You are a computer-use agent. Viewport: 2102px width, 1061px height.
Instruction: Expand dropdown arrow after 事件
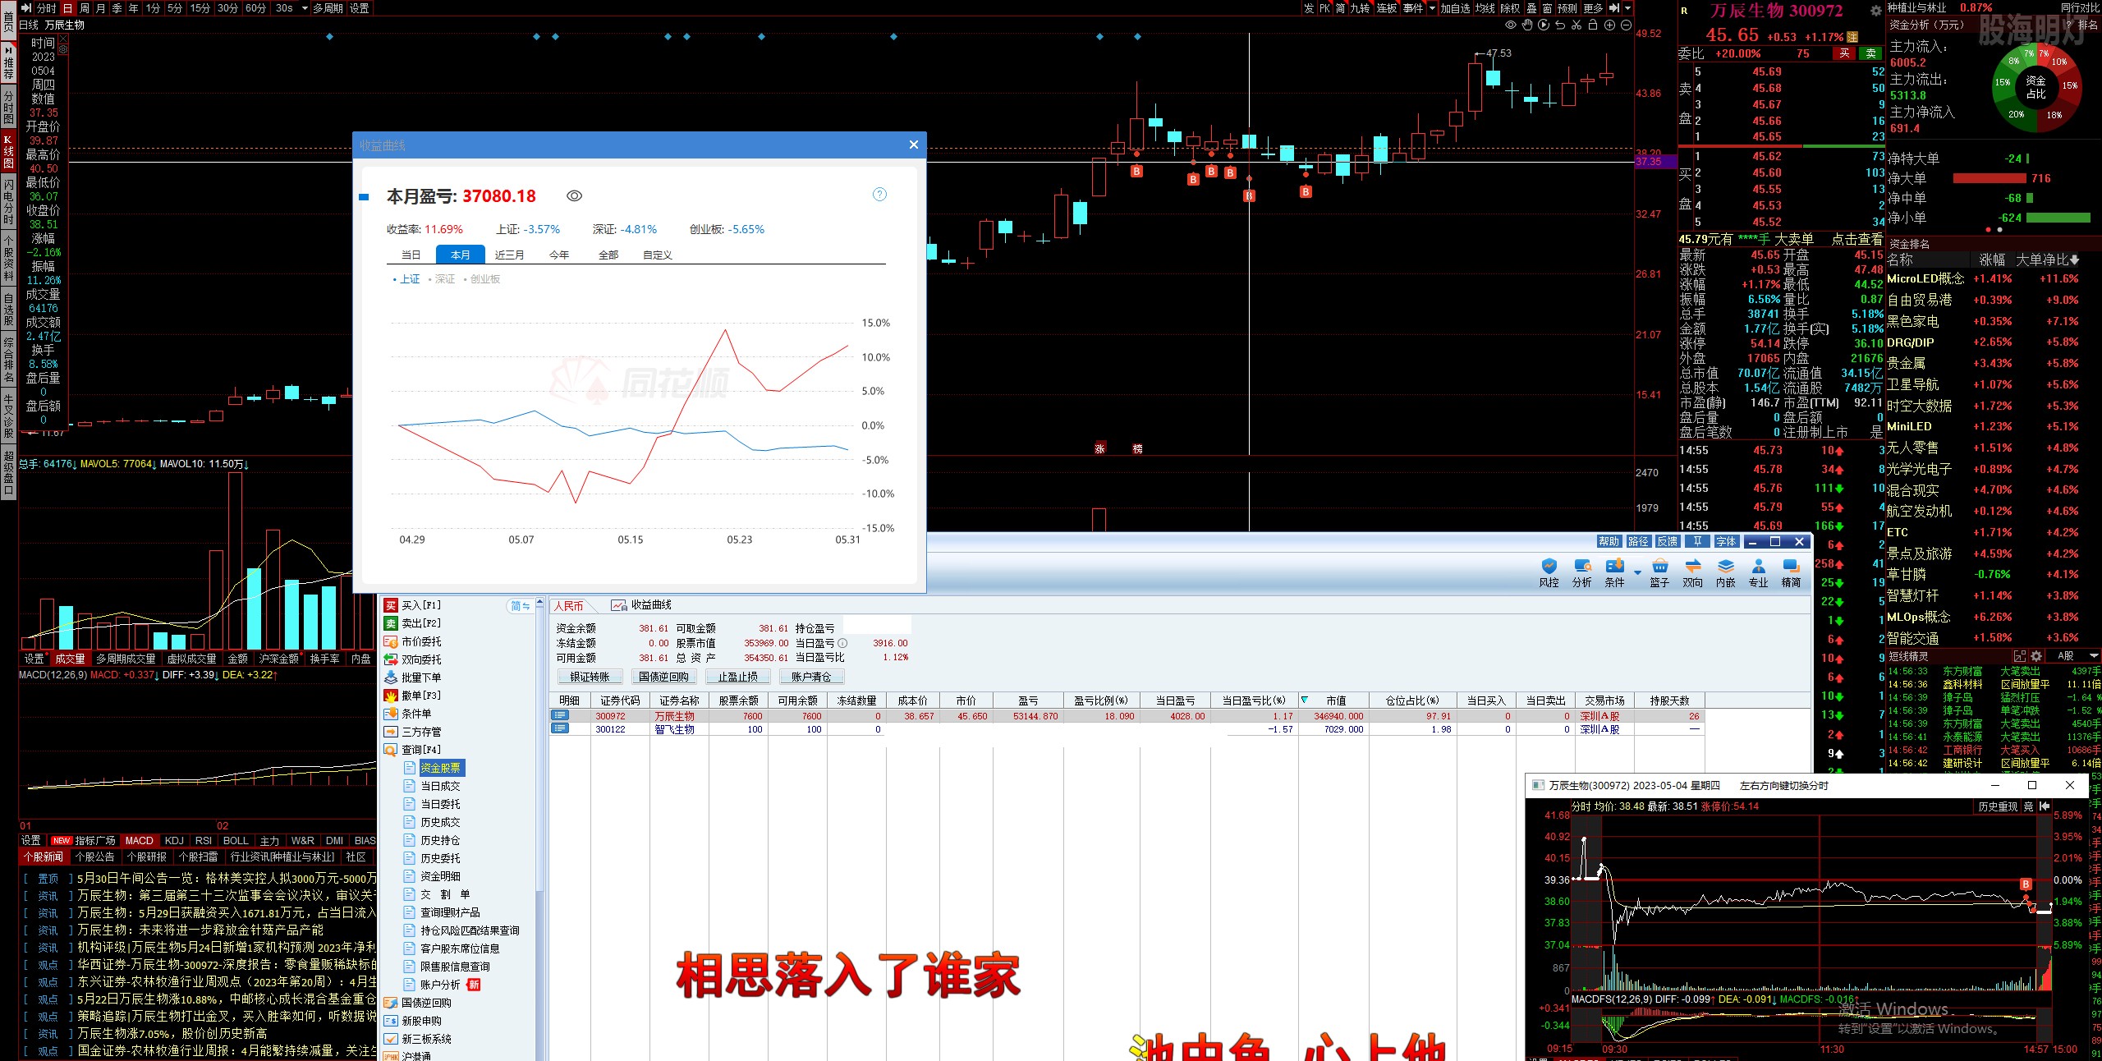click(1432, 8)
